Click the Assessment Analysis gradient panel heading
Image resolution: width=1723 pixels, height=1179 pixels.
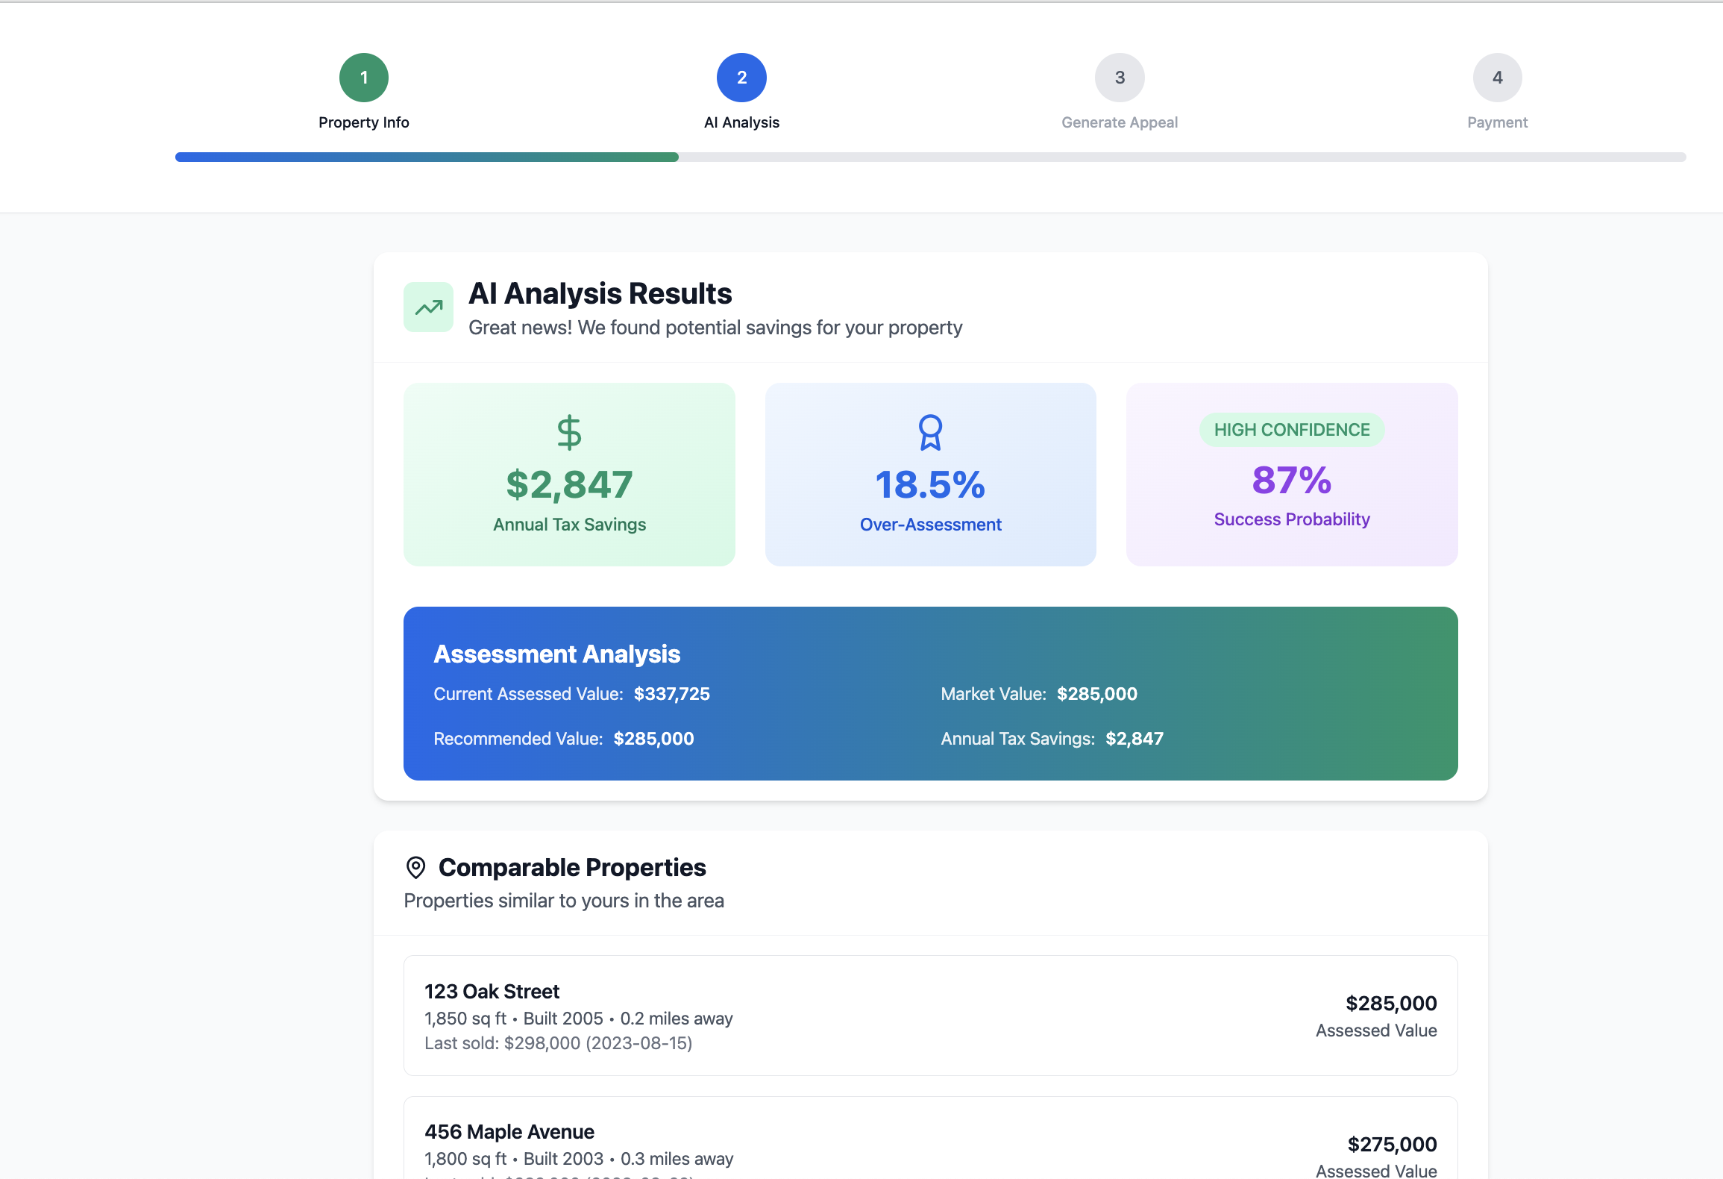coord(556,654)
